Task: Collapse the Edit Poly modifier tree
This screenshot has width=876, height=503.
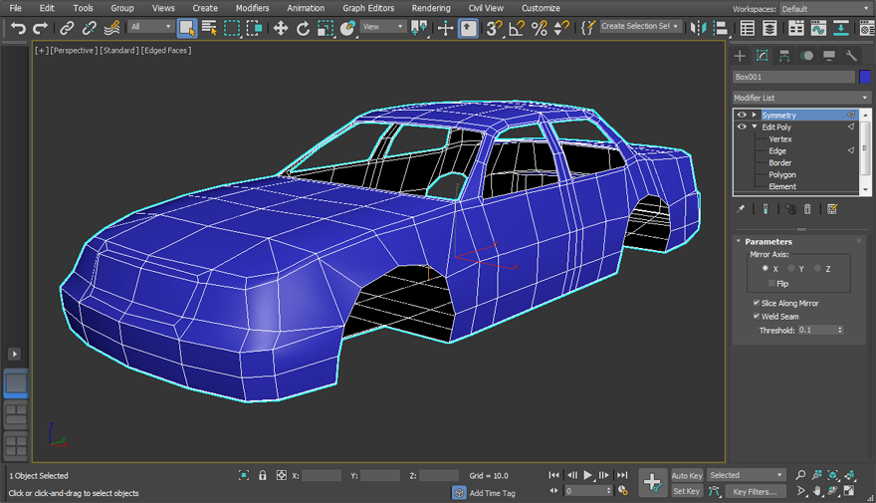Action: (x=755, y=127)
